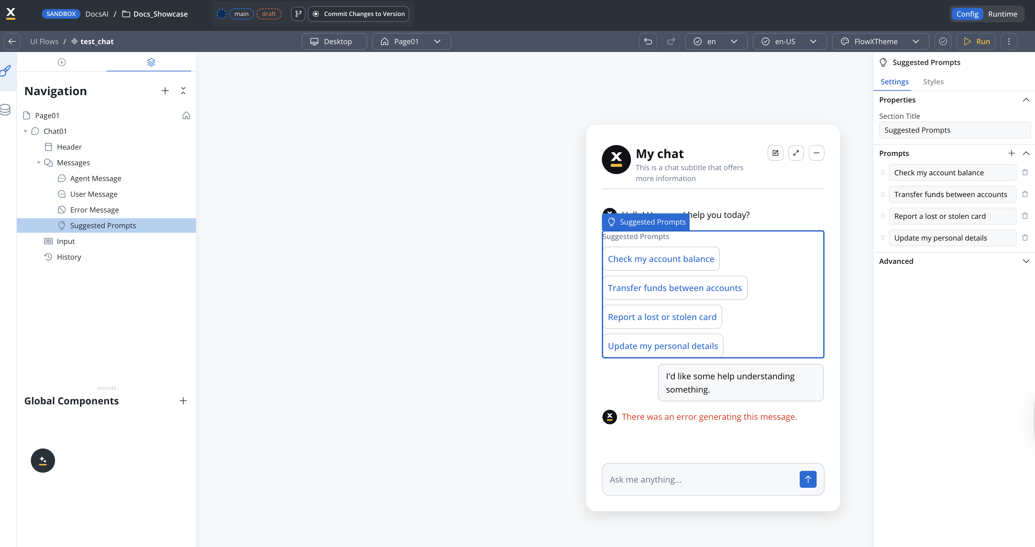
Task: Click the database icon in left sidebar
Action: pyautogui.click(x=6, y=109)
